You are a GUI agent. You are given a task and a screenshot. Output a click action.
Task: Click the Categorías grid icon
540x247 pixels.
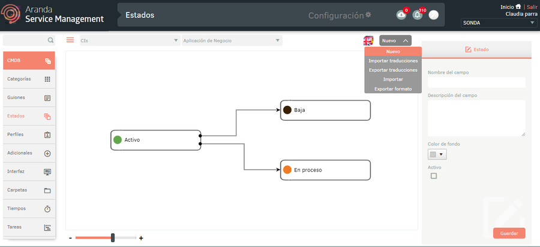tap(47, 80)
